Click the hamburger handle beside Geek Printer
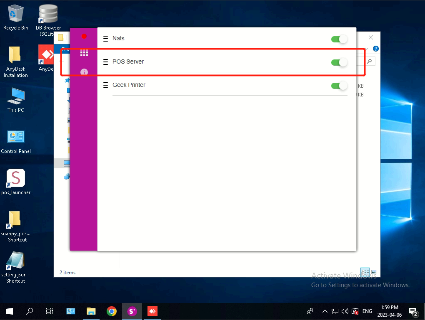The image size is (425, 320). (105, 85)
